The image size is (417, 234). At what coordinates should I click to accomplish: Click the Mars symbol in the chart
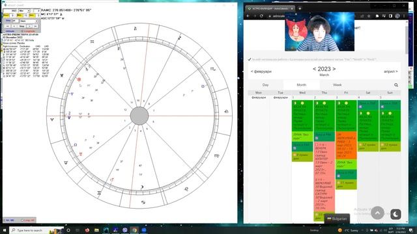[x=111, y=179]
